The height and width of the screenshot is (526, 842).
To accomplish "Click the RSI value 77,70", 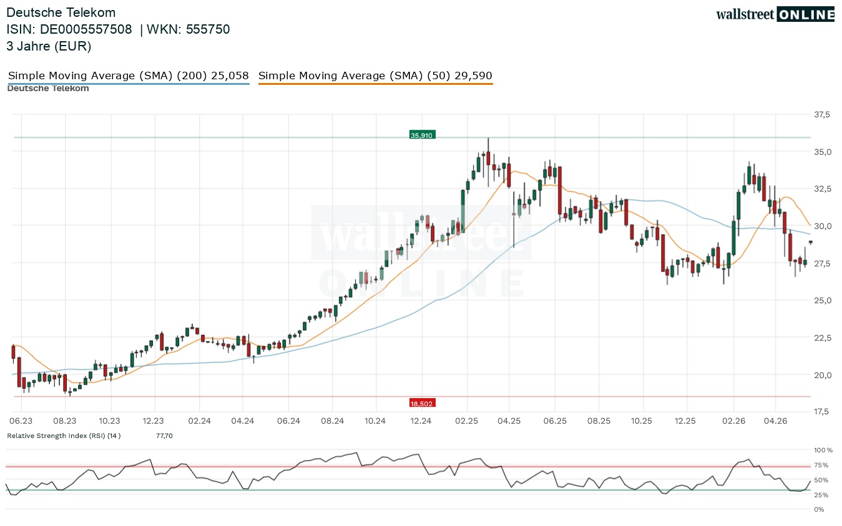I will pos(164,435).
